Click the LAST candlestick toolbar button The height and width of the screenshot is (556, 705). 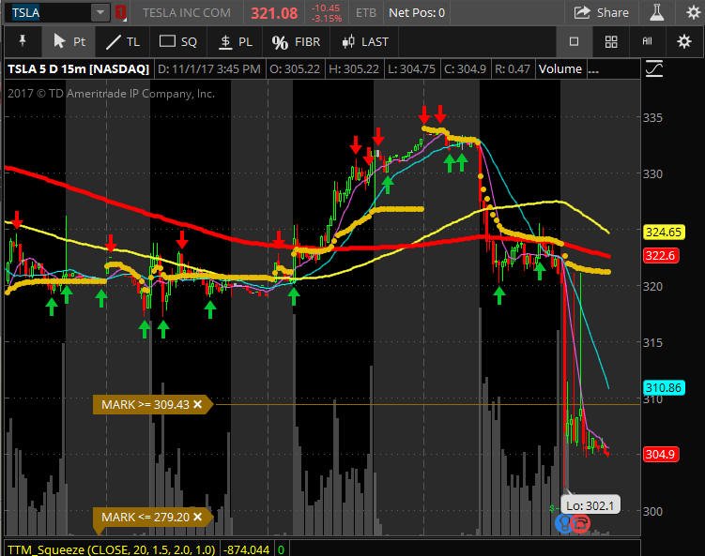tap(364, 42)
